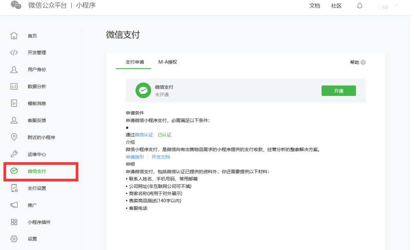Open the 开发文档 link

161,157
